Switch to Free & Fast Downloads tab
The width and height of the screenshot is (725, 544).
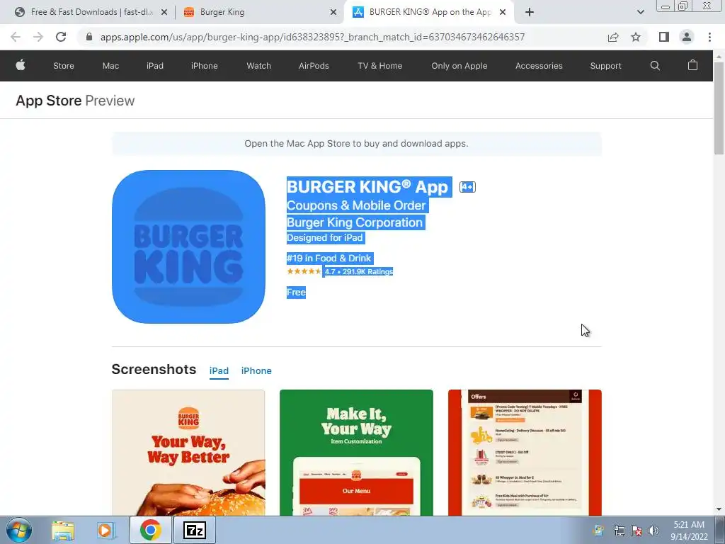pyautogui.click(x=90, y=12)
